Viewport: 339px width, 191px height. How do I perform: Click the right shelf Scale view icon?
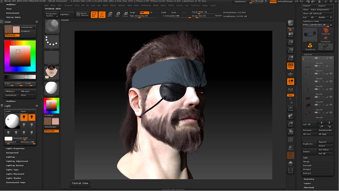pos(291,124)
